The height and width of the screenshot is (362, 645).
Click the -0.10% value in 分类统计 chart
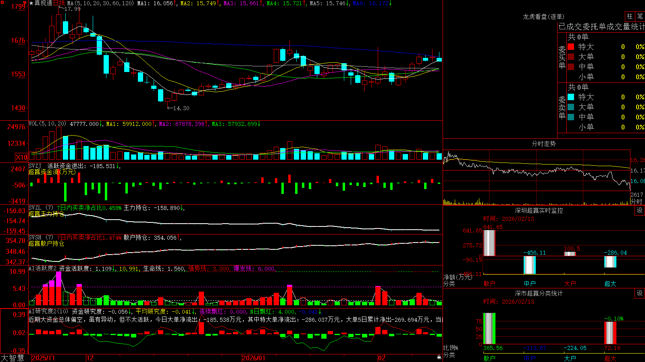614,319
